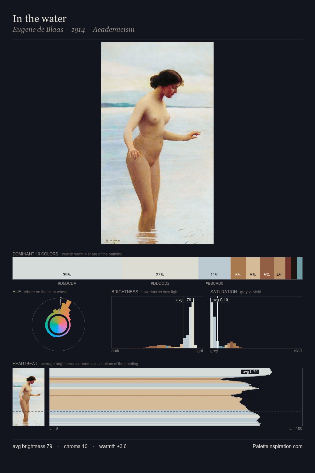Click the DOMINANT 10 COLORS heading
Image resolution: width=315 pixels, height=473 pixels.
click(x=35, y=254)
